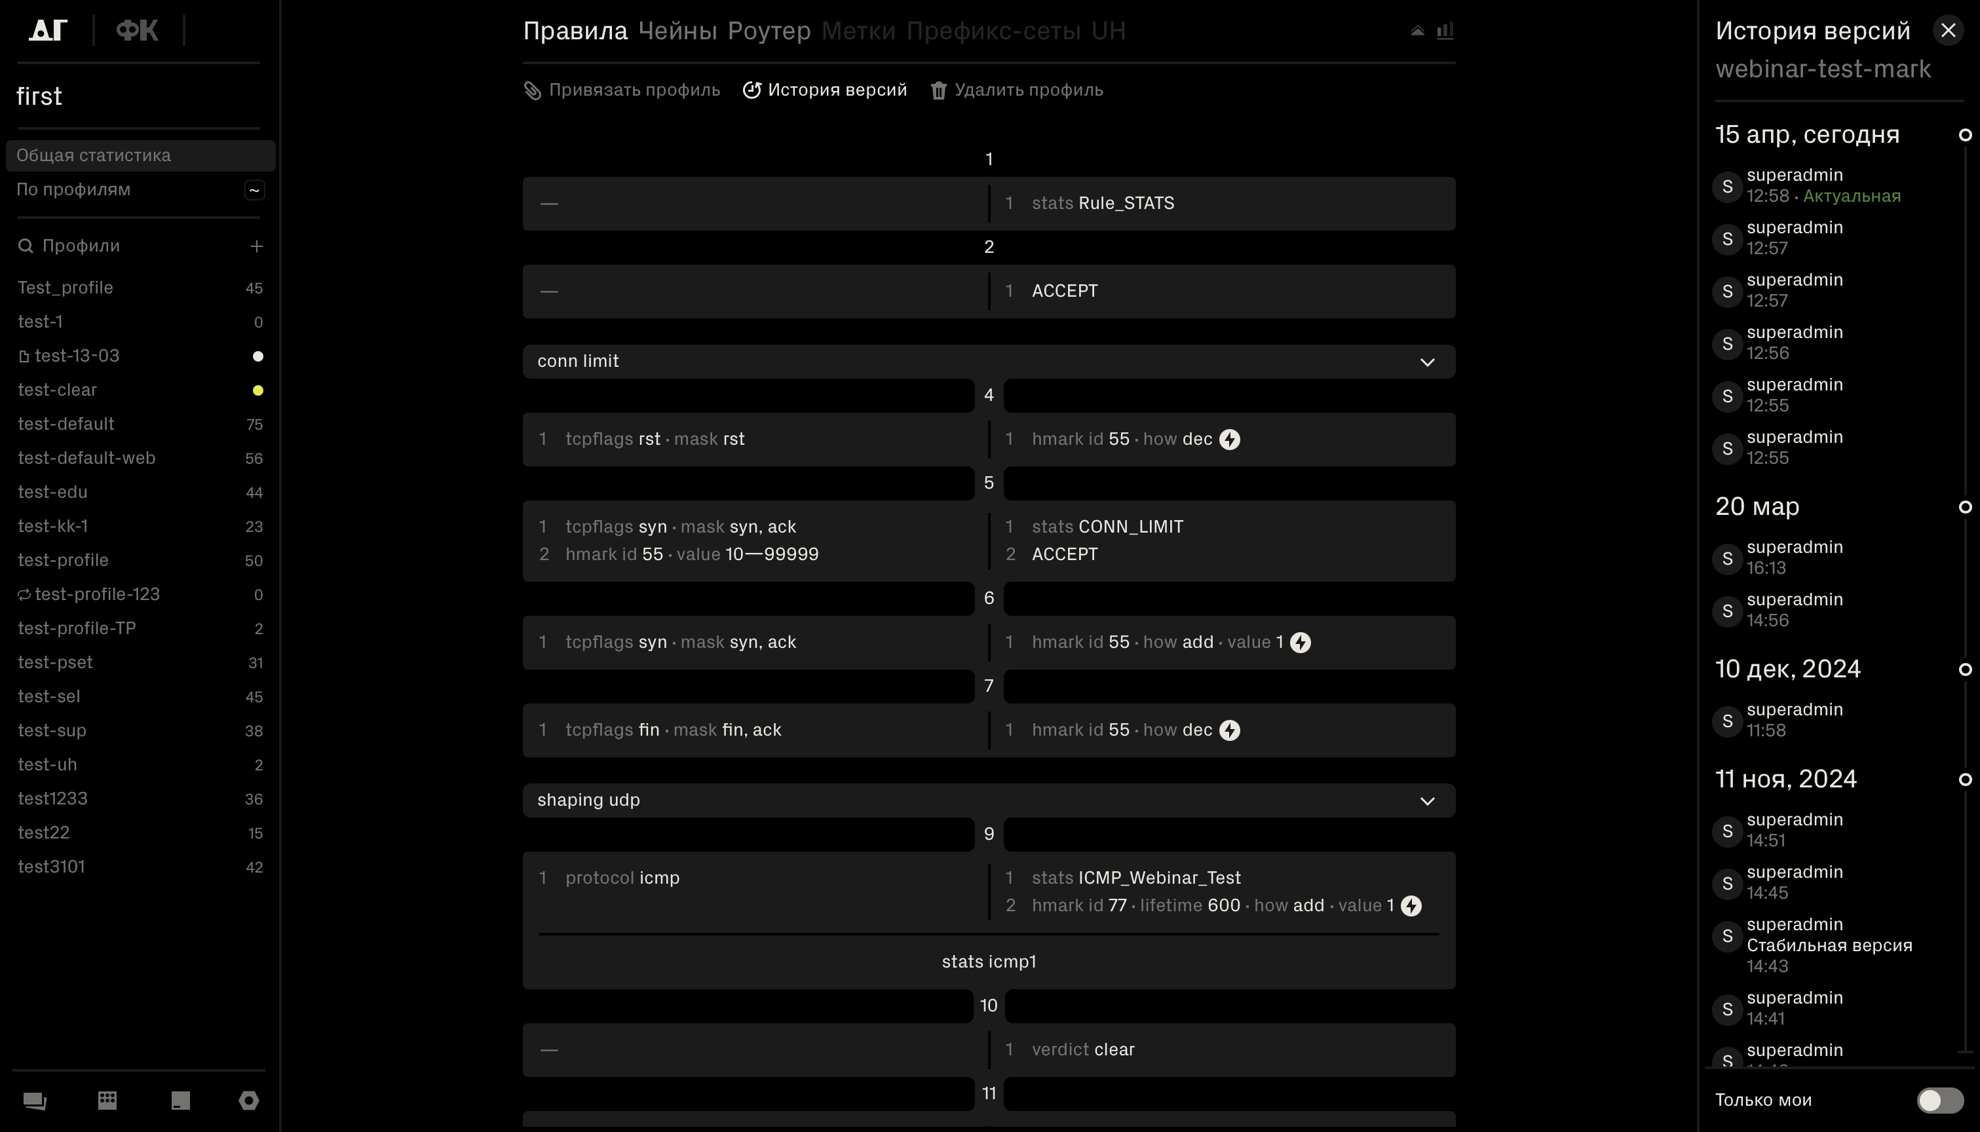Click "Привязать профиль" button

click(x=622, y=90)
